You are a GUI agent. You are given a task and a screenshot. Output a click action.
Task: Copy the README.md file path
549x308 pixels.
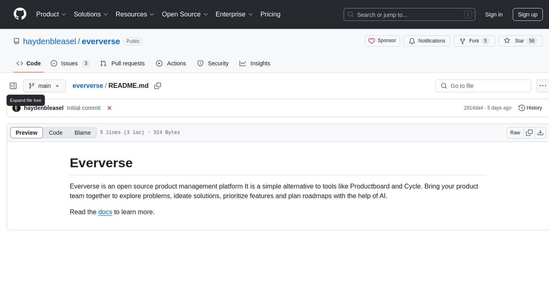pos(158,85)
